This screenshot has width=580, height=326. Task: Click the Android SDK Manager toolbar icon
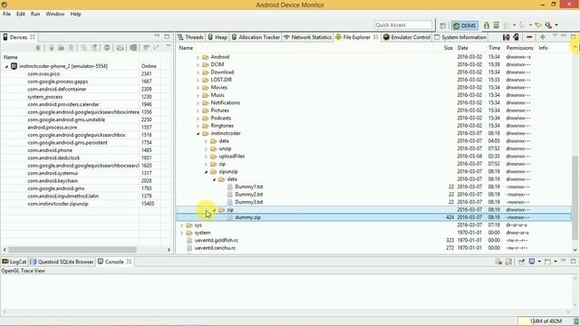487,25
